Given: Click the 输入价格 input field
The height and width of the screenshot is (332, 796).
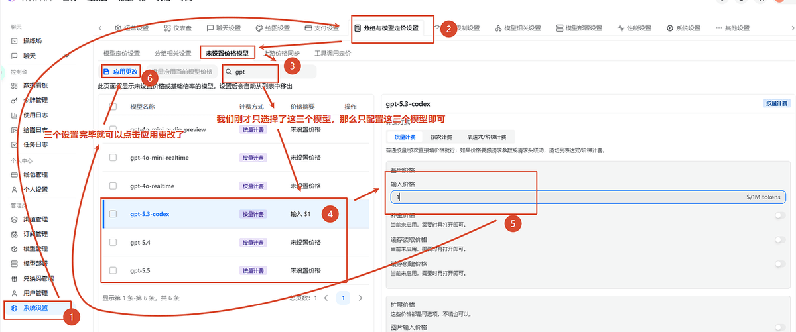Looking at the screenshot, I should pyautogui.click(x=588, y=197).
